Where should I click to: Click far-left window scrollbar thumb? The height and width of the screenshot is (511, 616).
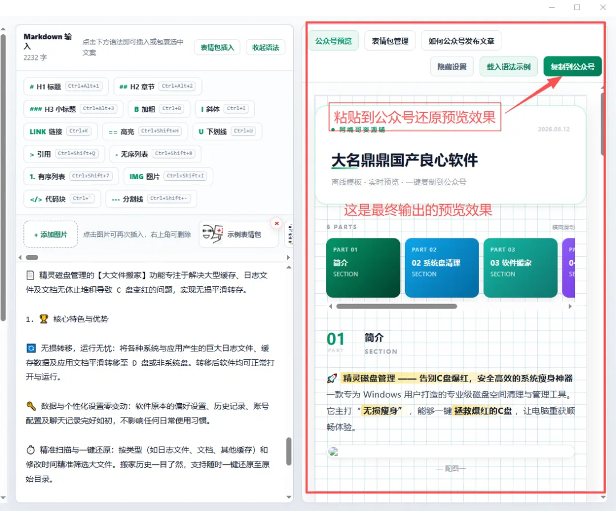coord(3,178)
